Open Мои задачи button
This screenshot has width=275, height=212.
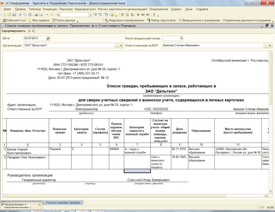coord(39,20)
